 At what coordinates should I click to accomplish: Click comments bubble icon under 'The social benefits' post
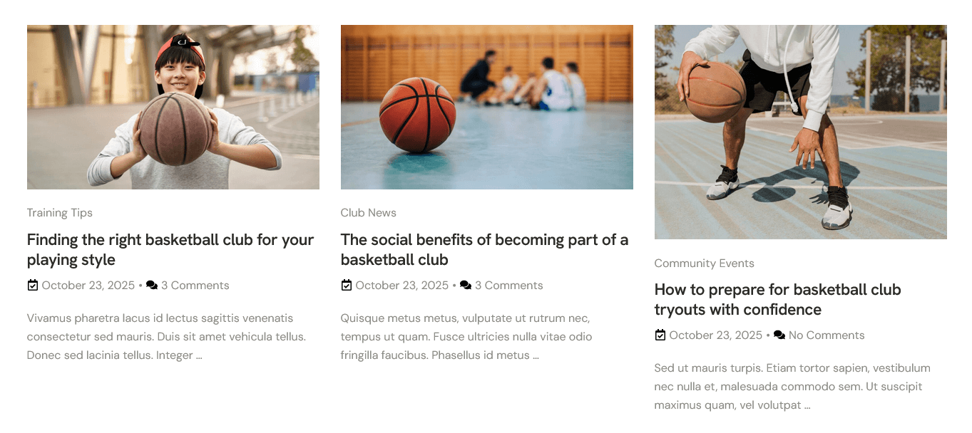click(x=466, y=286)
